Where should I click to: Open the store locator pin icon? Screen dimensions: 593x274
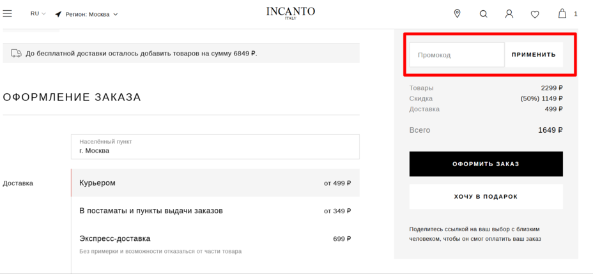tap(458, 14)
